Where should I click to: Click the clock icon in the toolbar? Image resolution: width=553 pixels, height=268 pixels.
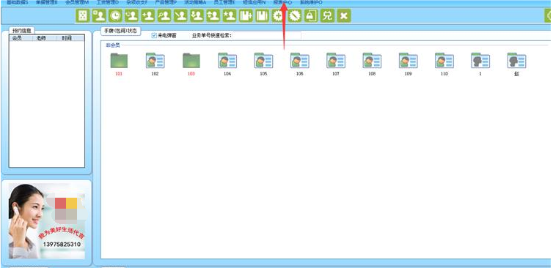click(x=115, y=16)
